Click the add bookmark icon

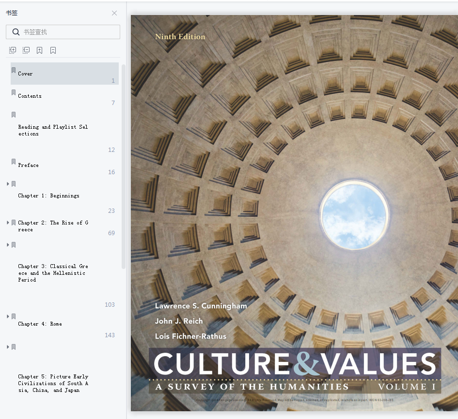click(39, 50)
